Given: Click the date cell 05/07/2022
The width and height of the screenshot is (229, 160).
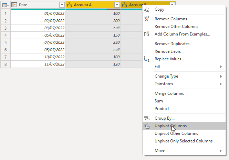Looking at the screenshot, I should (38, 35).
